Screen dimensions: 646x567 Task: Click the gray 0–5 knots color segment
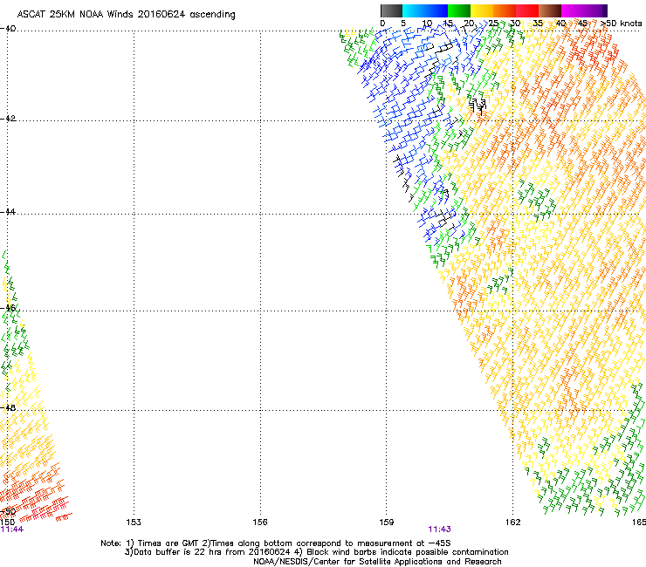[391, 10]
